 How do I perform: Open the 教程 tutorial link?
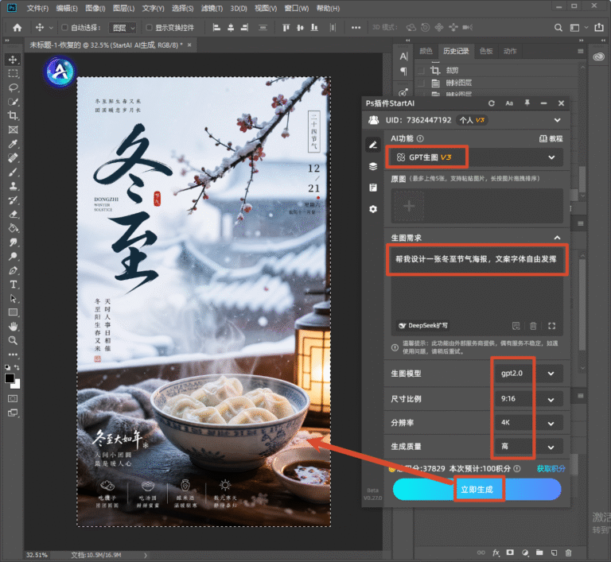pos(551,138)
